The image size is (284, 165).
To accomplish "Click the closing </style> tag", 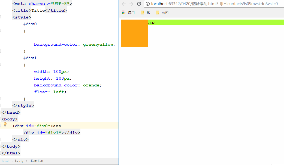I will pos(23,105).
